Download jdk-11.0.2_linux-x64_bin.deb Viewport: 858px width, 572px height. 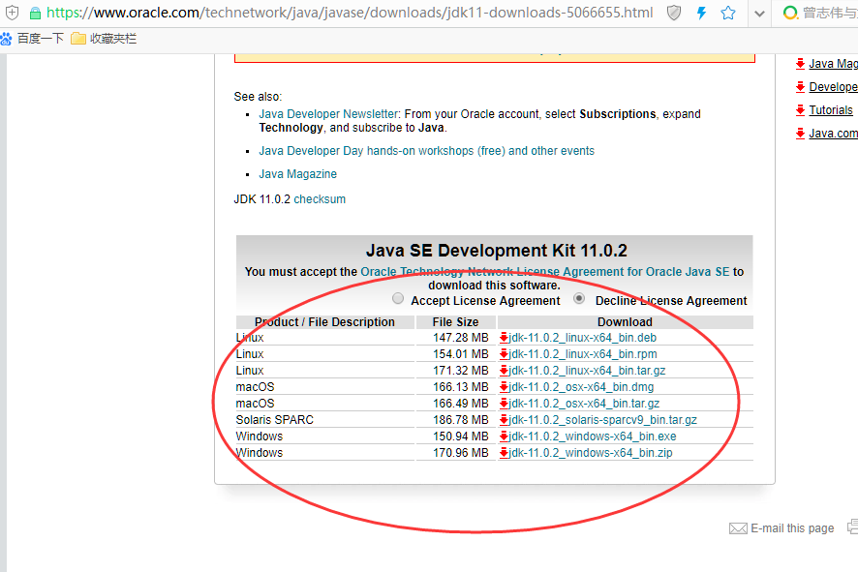click(x=583, y=338)
